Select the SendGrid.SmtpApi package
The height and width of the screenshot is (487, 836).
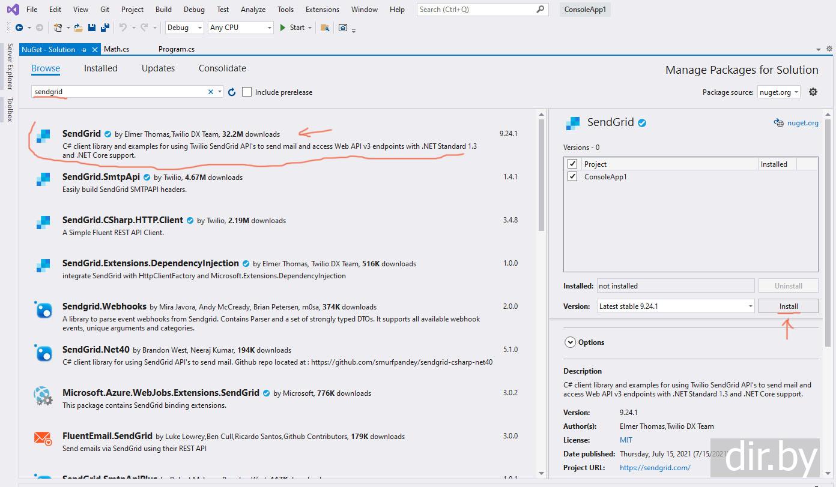point(101,177)
